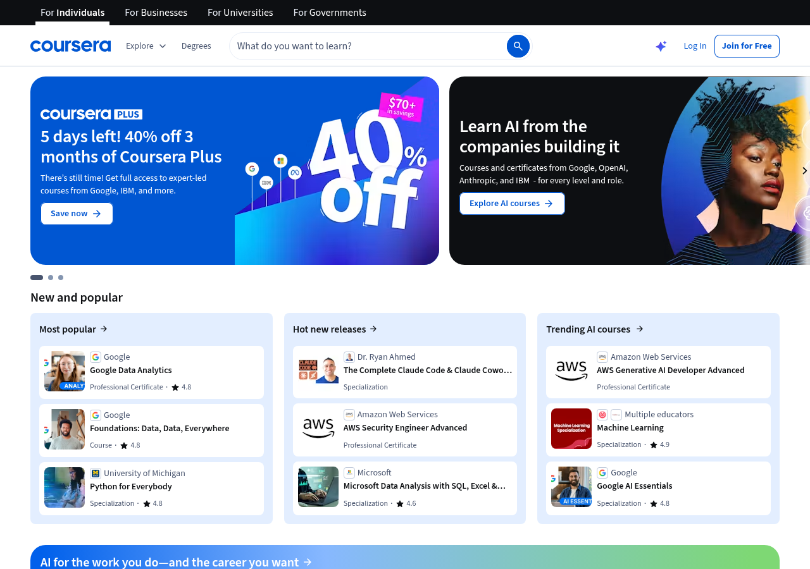Click the Join for Free button
Viewport: 810px width, 569px height.
pos(747,46)
